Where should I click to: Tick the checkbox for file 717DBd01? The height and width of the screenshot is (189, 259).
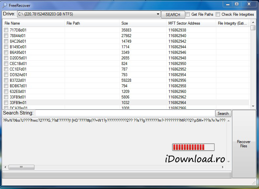coord(6,30)
